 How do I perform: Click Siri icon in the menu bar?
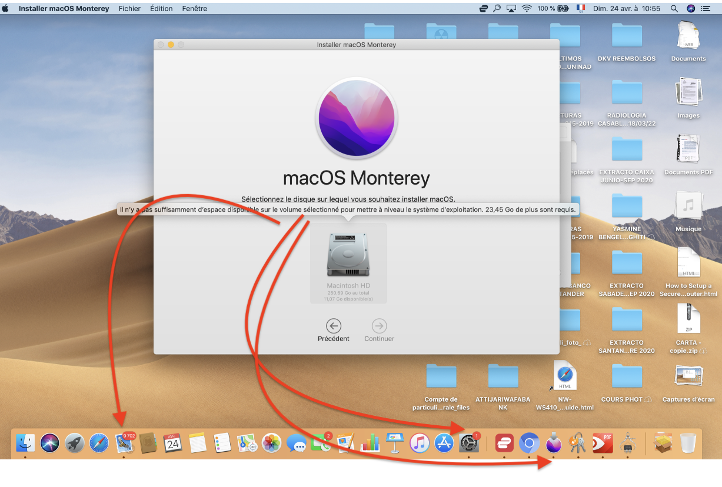(x=691, y=8)
